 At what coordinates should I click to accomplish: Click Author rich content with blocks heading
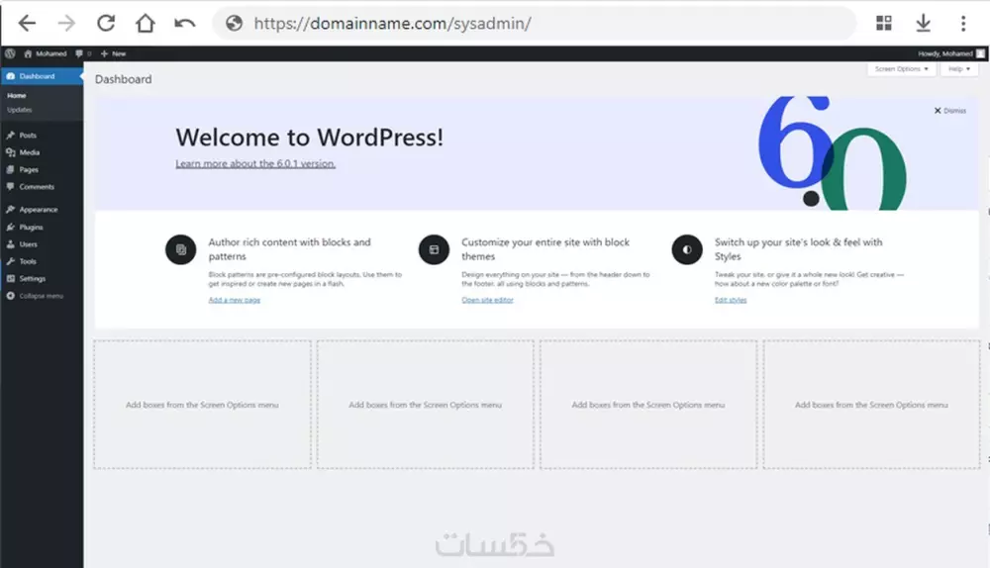tap(290, 249)
